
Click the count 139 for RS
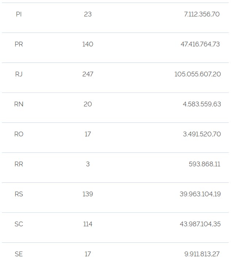click(x=88, y=194)
